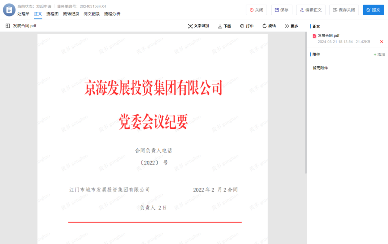Click the 21.42KB file size
388x244 pixels.
click(363, 42)
